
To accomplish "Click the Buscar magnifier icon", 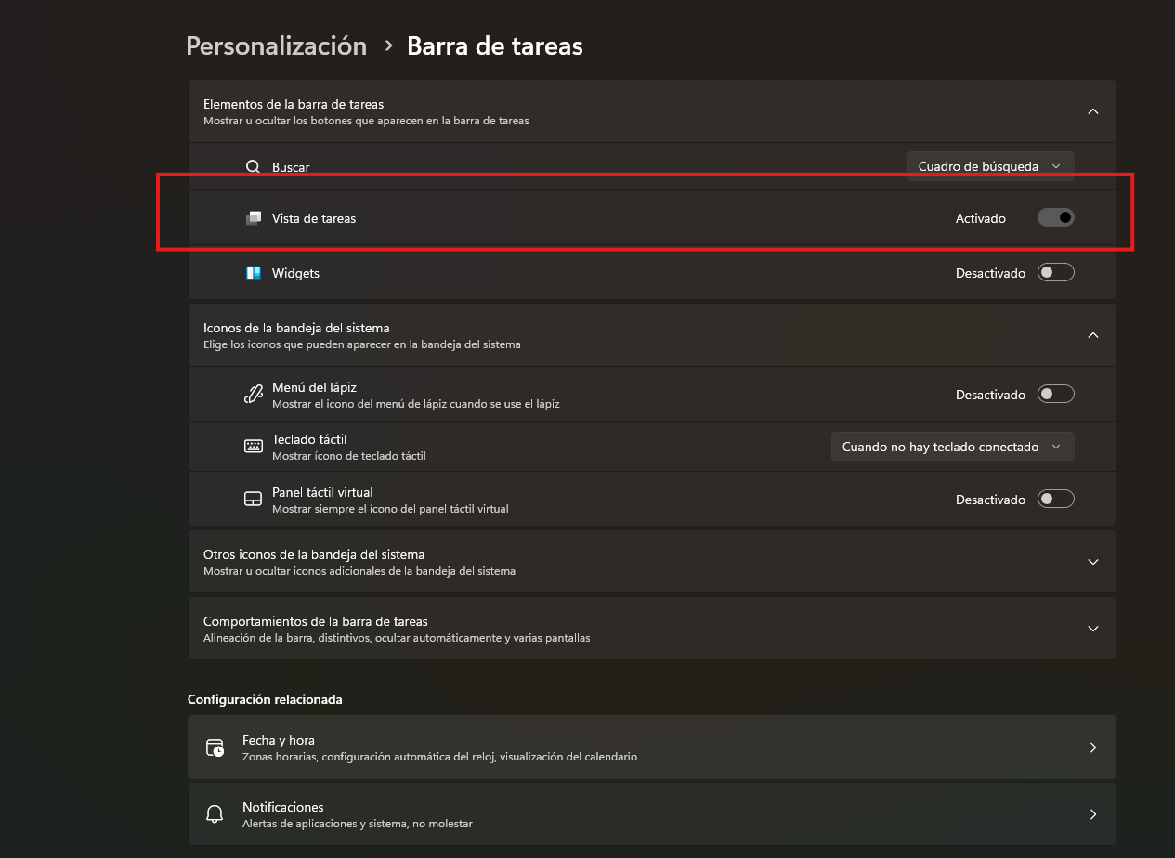I will pos(253,167).
